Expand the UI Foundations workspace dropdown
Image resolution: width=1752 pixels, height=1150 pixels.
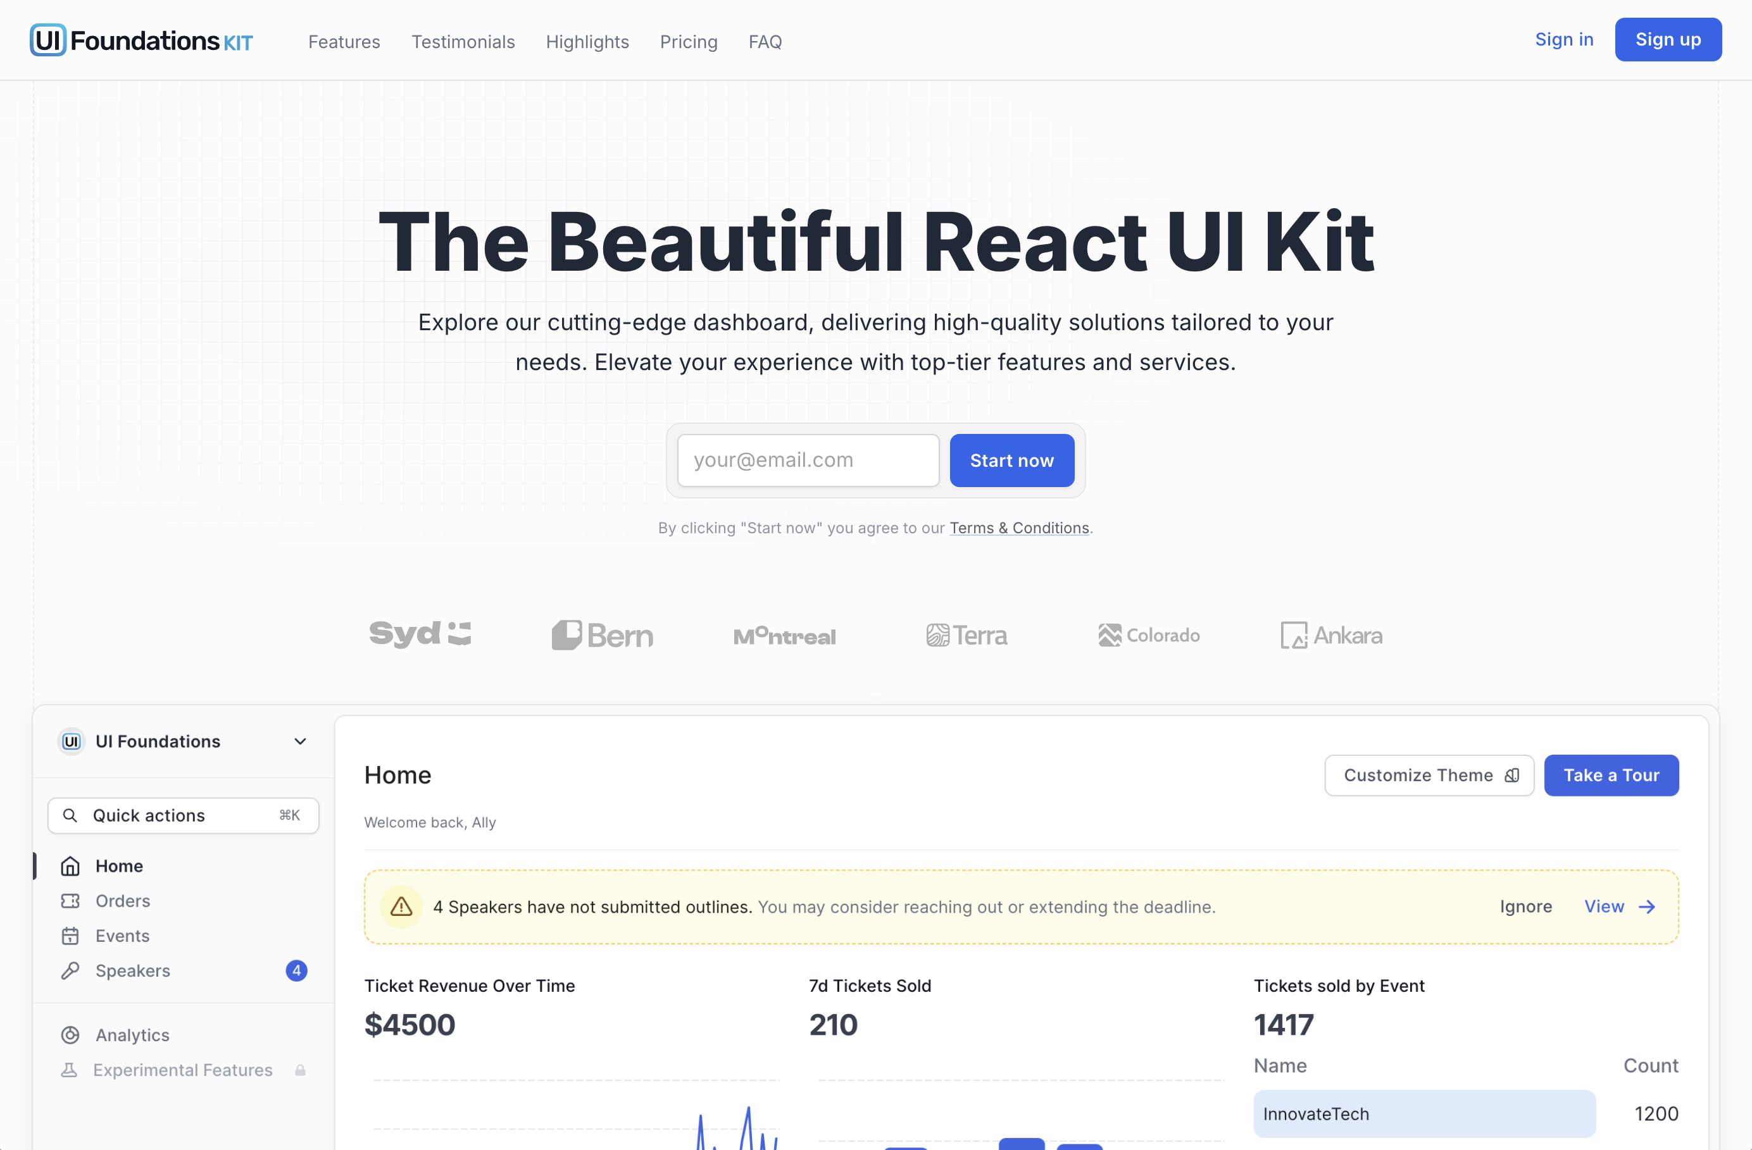(x=299, y=741)
